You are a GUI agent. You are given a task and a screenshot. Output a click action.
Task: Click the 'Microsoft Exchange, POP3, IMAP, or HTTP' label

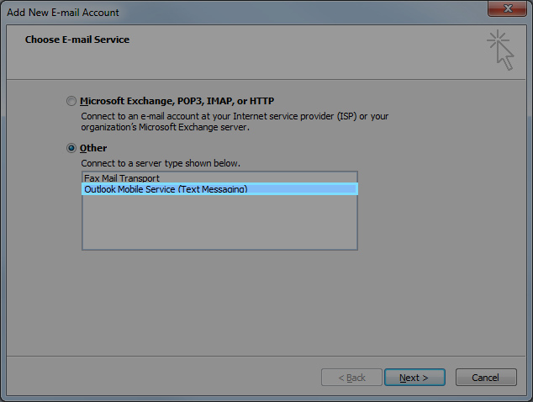coord(177,101)
